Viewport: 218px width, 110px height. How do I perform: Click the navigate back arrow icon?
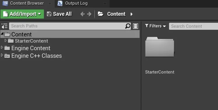pos(82,14)
